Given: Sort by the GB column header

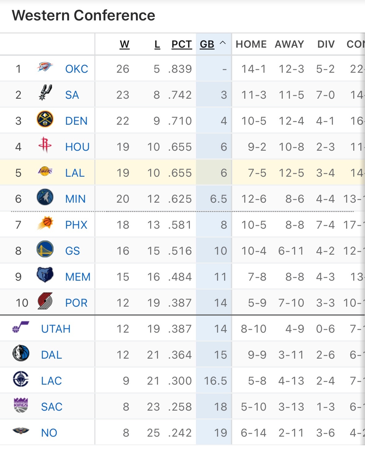Looking at the screenshot, I should click(207, 45).
